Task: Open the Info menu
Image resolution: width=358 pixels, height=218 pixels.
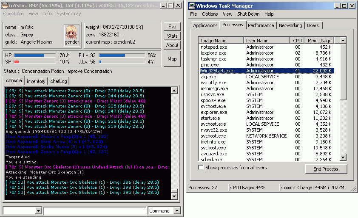Action: (47, 14)
